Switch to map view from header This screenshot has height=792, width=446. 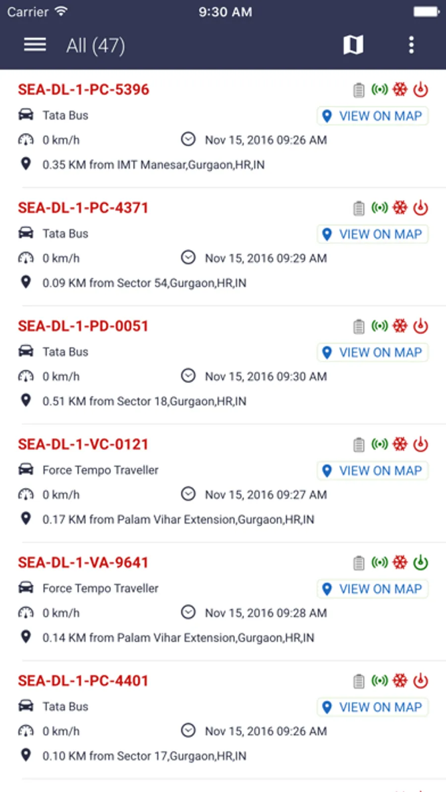[x=353, y=45]
